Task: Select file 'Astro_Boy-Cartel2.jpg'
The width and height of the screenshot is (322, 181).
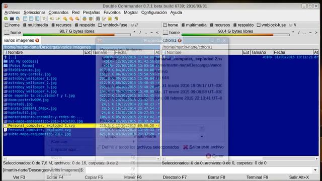Action: coord(82,74)
